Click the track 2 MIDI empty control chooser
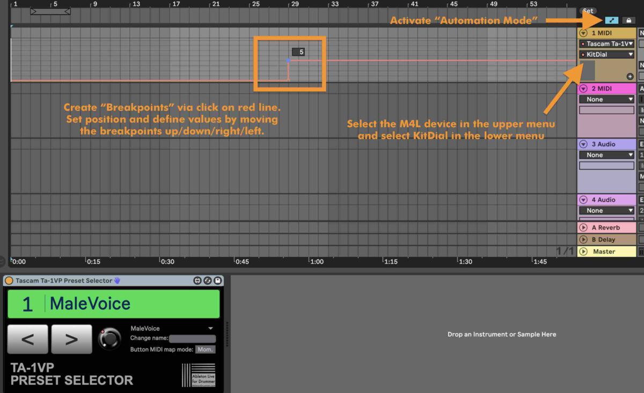 coord(607,110)
